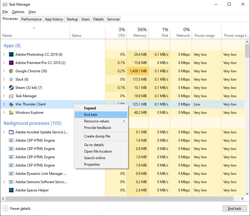Select Provide feedback menu item
Screen dimensions: 250x216
click(101, 128)
